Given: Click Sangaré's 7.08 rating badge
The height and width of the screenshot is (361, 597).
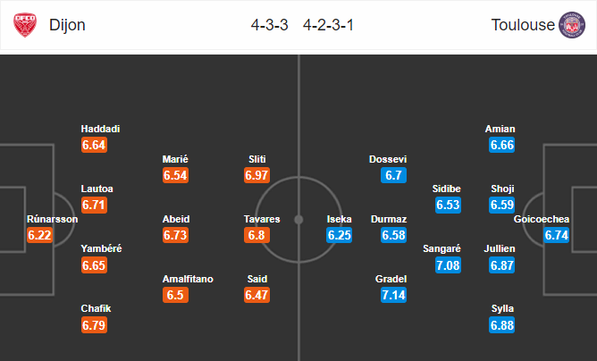Looking at the screenshot, I should tap(448, 265).
